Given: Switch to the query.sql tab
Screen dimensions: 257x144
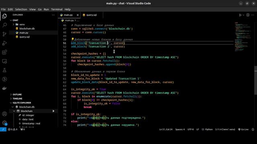Looking at the screenshot, I should (92, 15).
